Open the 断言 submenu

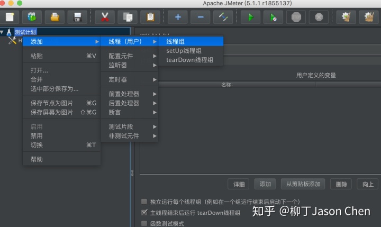pos(130,112)
